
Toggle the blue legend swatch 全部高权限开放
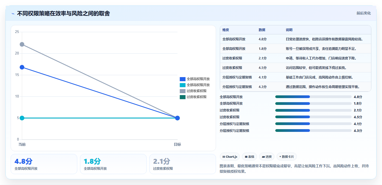click(183, 79)
